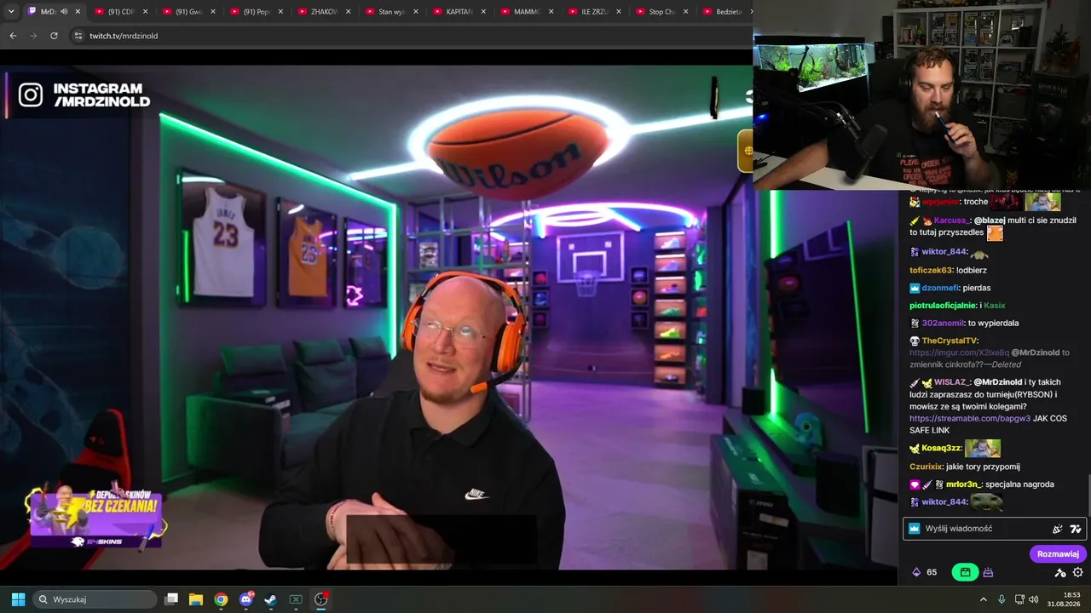
Task: Open the streamable.com/bapgw3 link in chat
Action: [x=970, y=419]
